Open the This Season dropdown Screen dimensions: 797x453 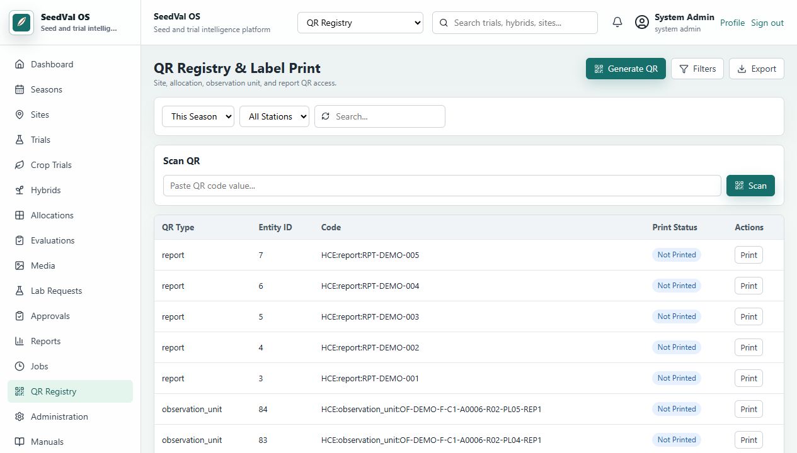[x=198, y=116]
